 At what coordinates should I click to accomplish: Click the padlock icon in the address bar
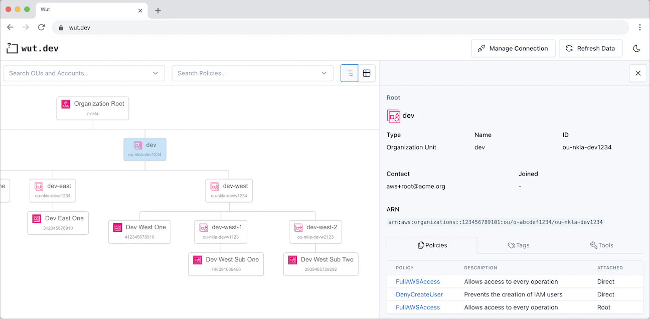[61, 27]
